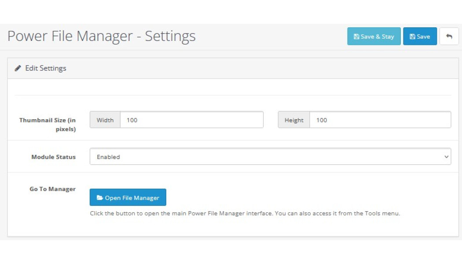Click the Module Status label
Viewport: 462px width, 264px height.
click(x=54, y=157)
